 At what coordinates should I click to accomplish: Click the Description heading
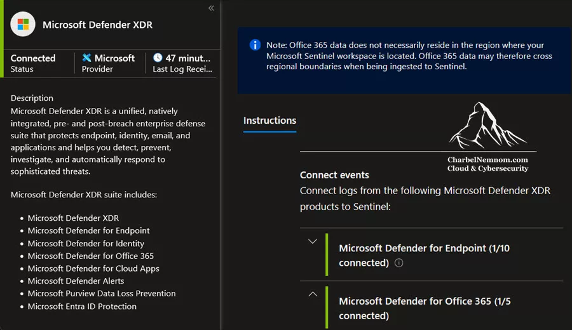32,98
